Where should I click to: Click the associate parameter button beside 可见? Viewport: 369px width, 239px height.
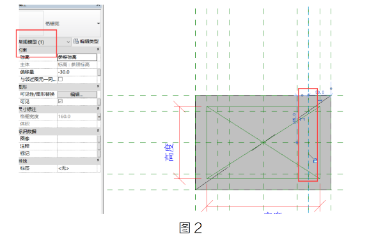99,101
